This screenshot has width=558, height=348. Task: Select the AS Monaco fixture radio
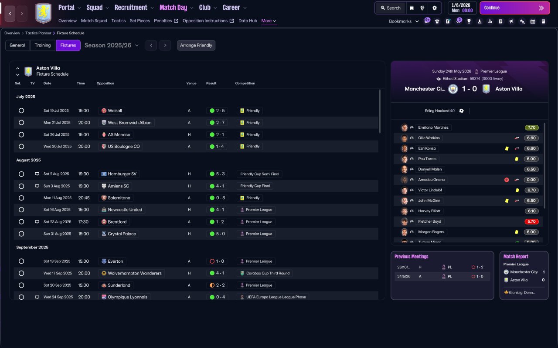(x=21, y=135)
